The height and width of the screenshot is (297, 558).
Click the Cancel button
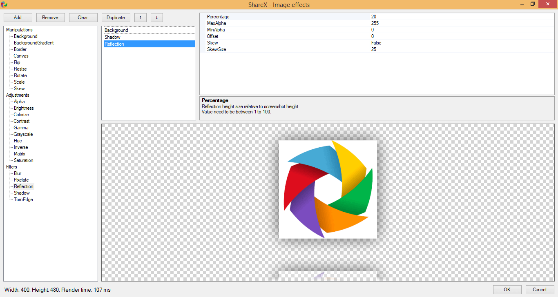pyautogui.click(x=540, y=290)
